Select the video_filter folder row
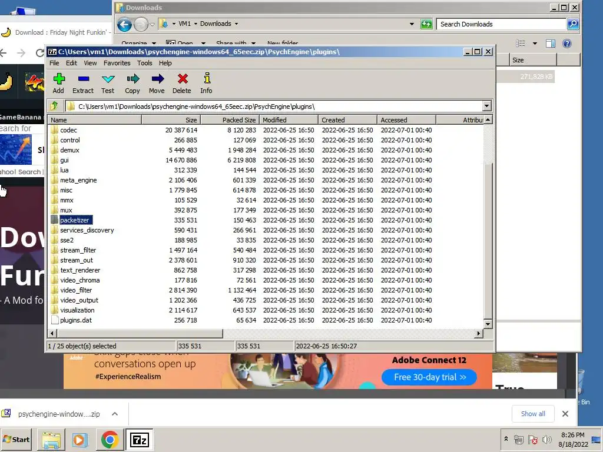 tap(266, 290)
